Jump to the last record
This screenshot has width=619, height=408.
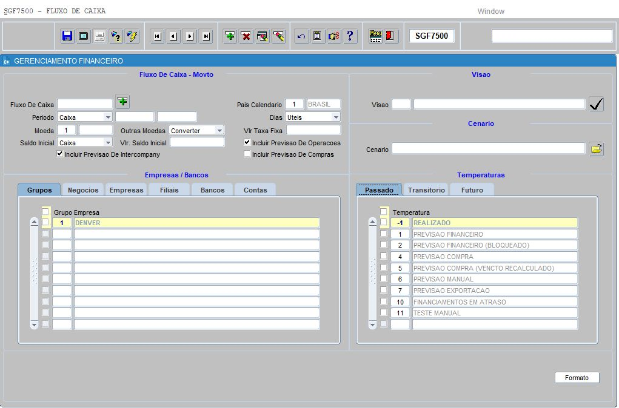(x=206, y=36)
